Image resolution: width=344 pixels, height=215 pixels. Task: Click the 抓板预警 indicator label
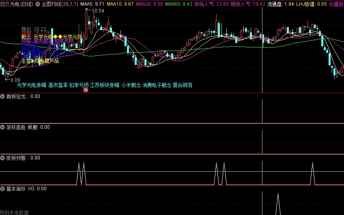pyautogui.click(x=16, y=158)
